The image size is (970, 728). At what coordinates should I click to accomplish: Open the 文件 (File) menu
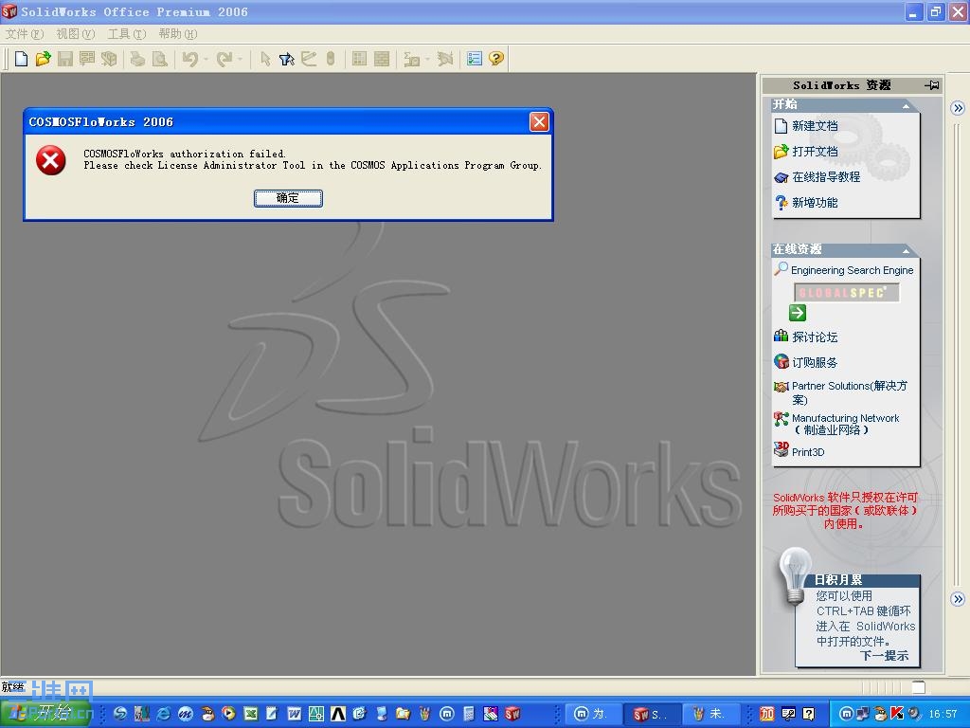[25, 33]
